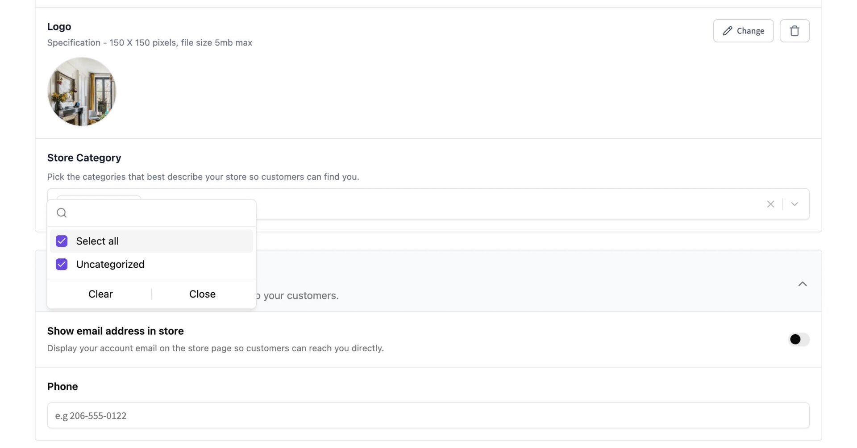Click the Phone number input field

point(428,415)
